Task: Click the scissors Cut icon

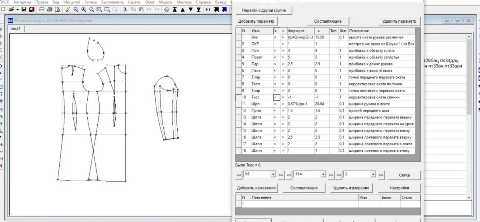Action: 125,9
